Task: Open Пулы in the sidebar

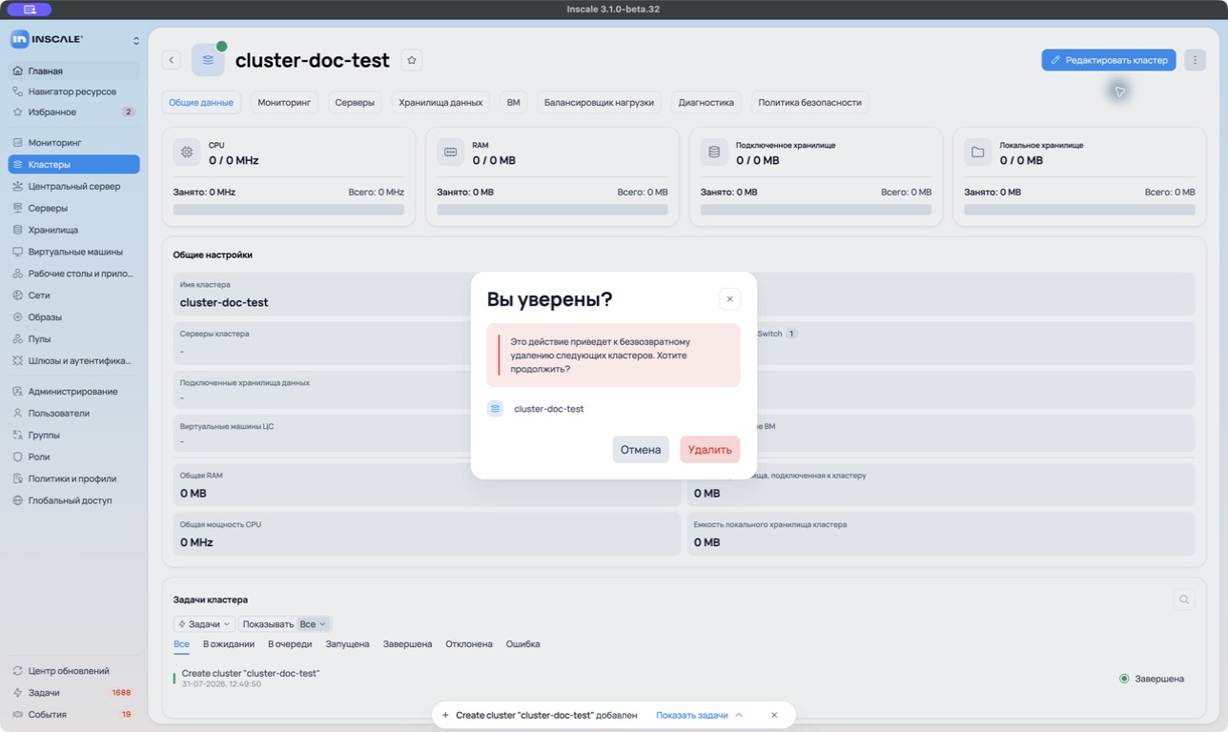Action: pos(73,339)
